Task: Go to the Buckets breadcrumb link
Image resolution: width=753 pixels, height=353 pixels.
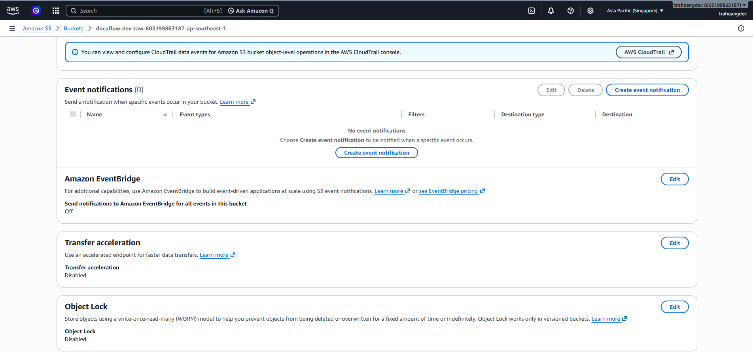Action: click(x=74, y=28)
